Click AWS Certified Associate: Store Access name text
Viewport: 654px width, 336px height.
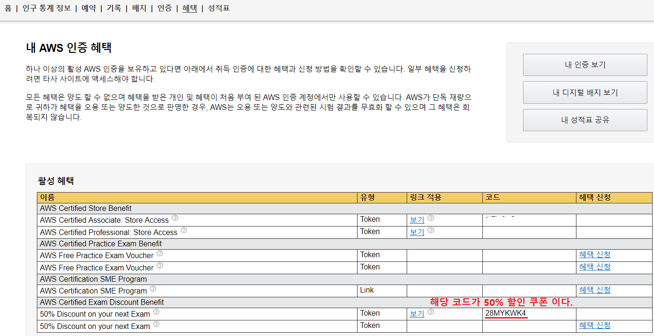coord(104,220)
